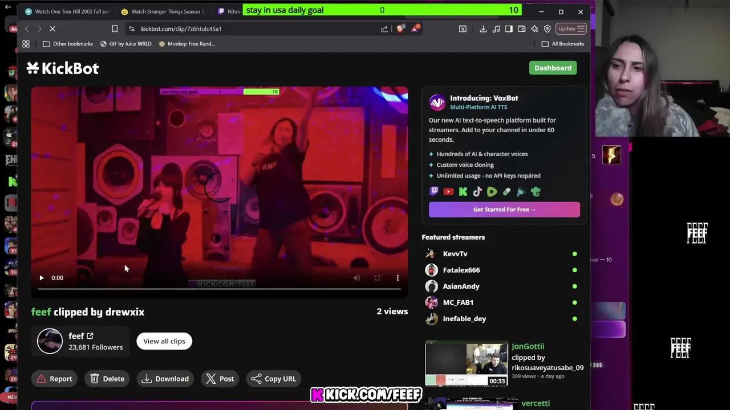This screenshot has width=730, height=410.
Task: Click the '2 views' count text
Action: click(392, 311)
